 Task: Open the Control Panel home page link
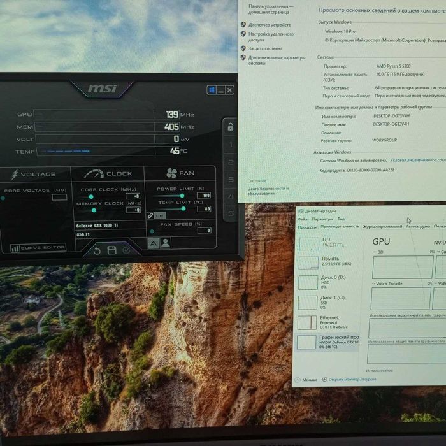click(x=271, y=9)
